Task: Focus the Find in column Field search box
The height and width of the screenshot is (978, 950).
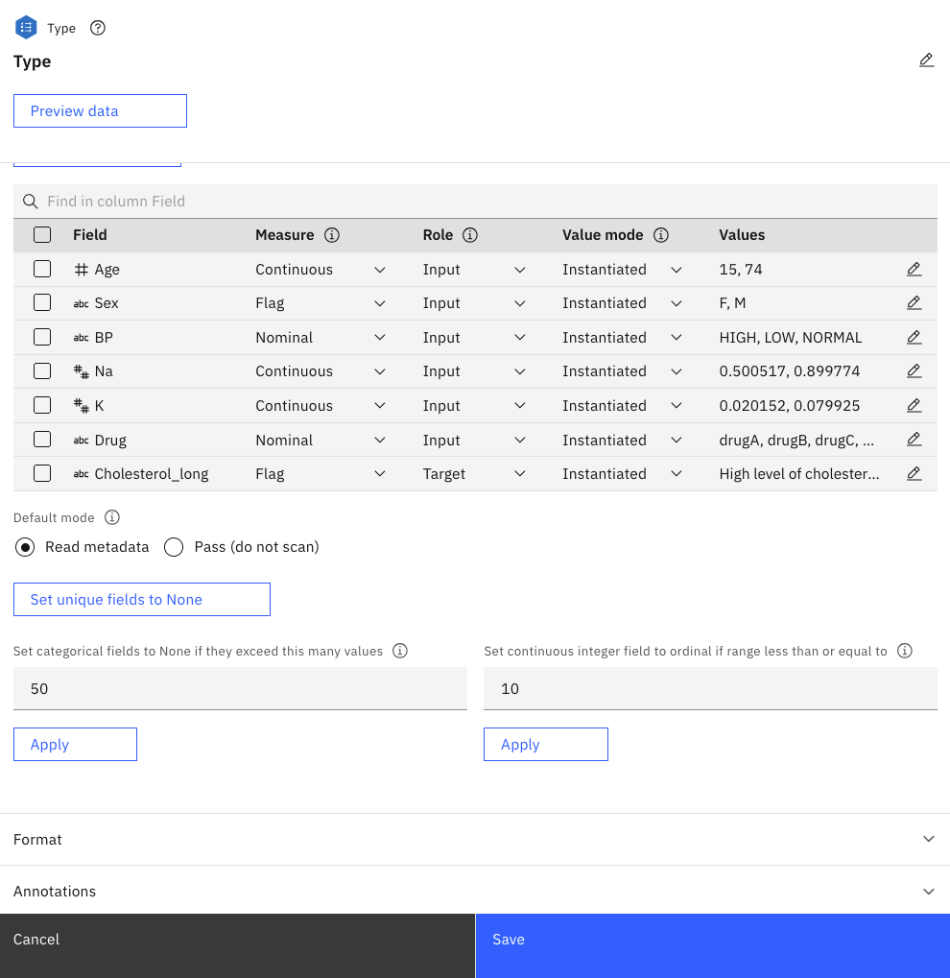Action: (475, 202)
